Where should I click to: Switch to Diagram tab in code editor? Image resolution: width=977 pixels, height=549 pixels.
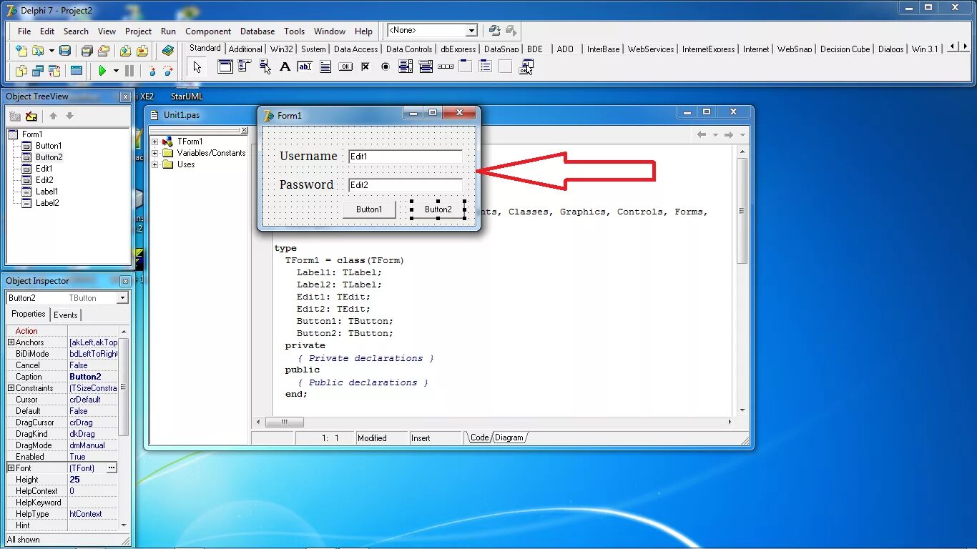click(x=509, y=437)
